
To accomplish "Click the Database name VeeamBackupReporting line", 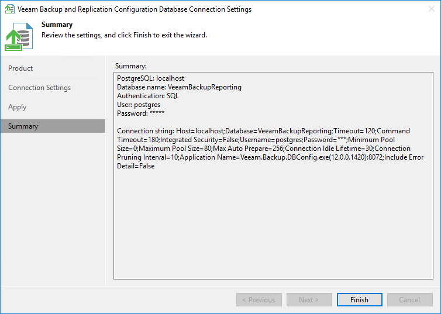I will pos(179,87).
